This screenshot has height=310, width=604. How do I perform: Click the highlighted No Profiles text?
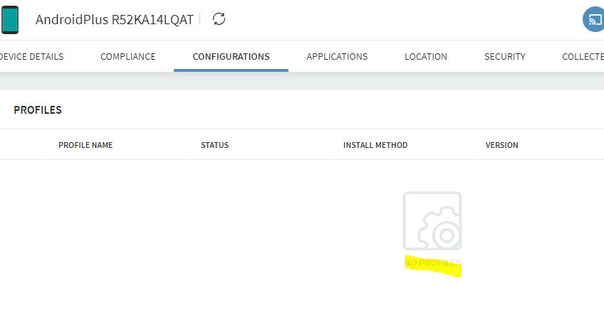coord(432,263)
